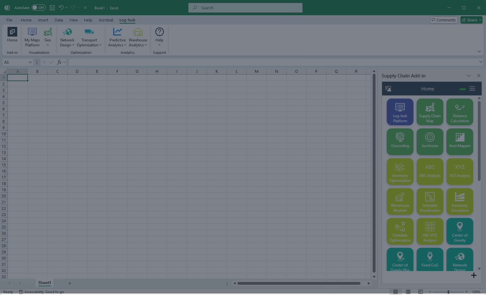Expand the formula bar

[x=481, y=62]
